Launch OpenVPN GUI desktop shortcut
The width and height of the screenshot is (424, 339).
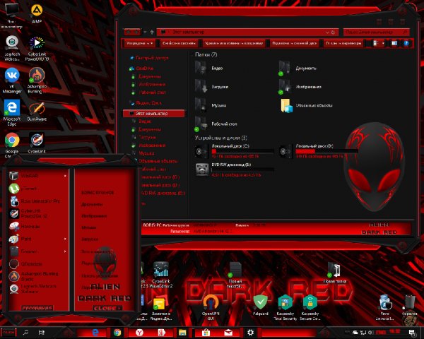tap(211, 307)
